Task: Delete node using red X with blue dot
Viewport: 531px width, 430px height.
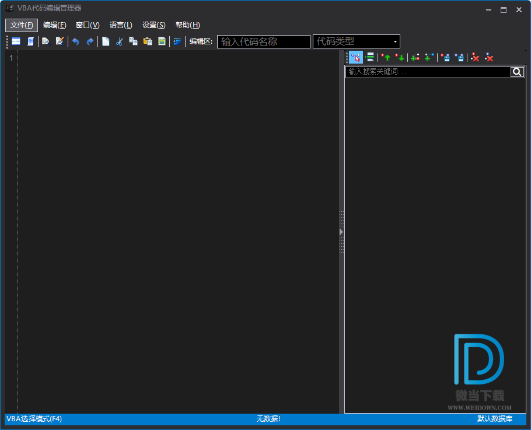Action: 489,58
